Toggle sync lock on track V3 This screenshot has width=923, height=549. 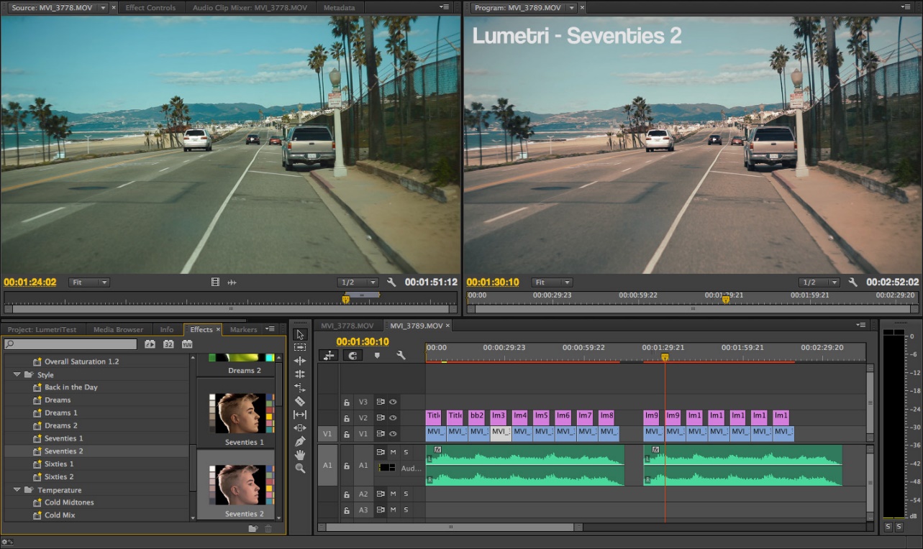(x=381, y=402)
